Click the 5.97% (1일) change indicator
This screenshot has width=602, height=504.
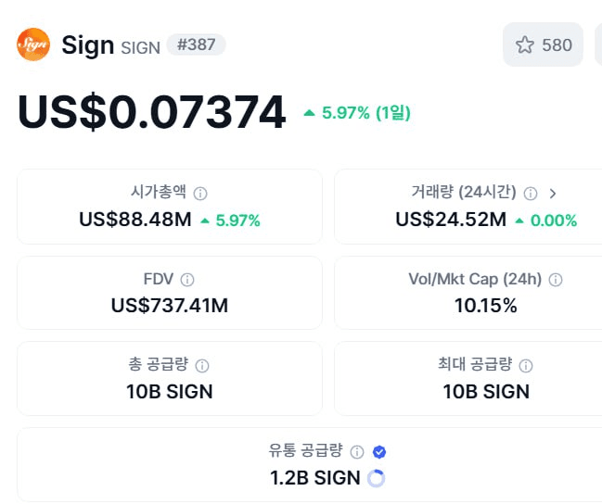(x=357, y=113)
